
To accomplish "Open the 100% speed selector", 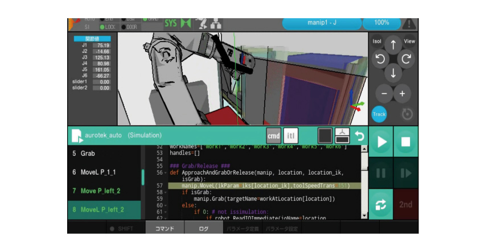I will pyautogui.click(x=382, y=23).
